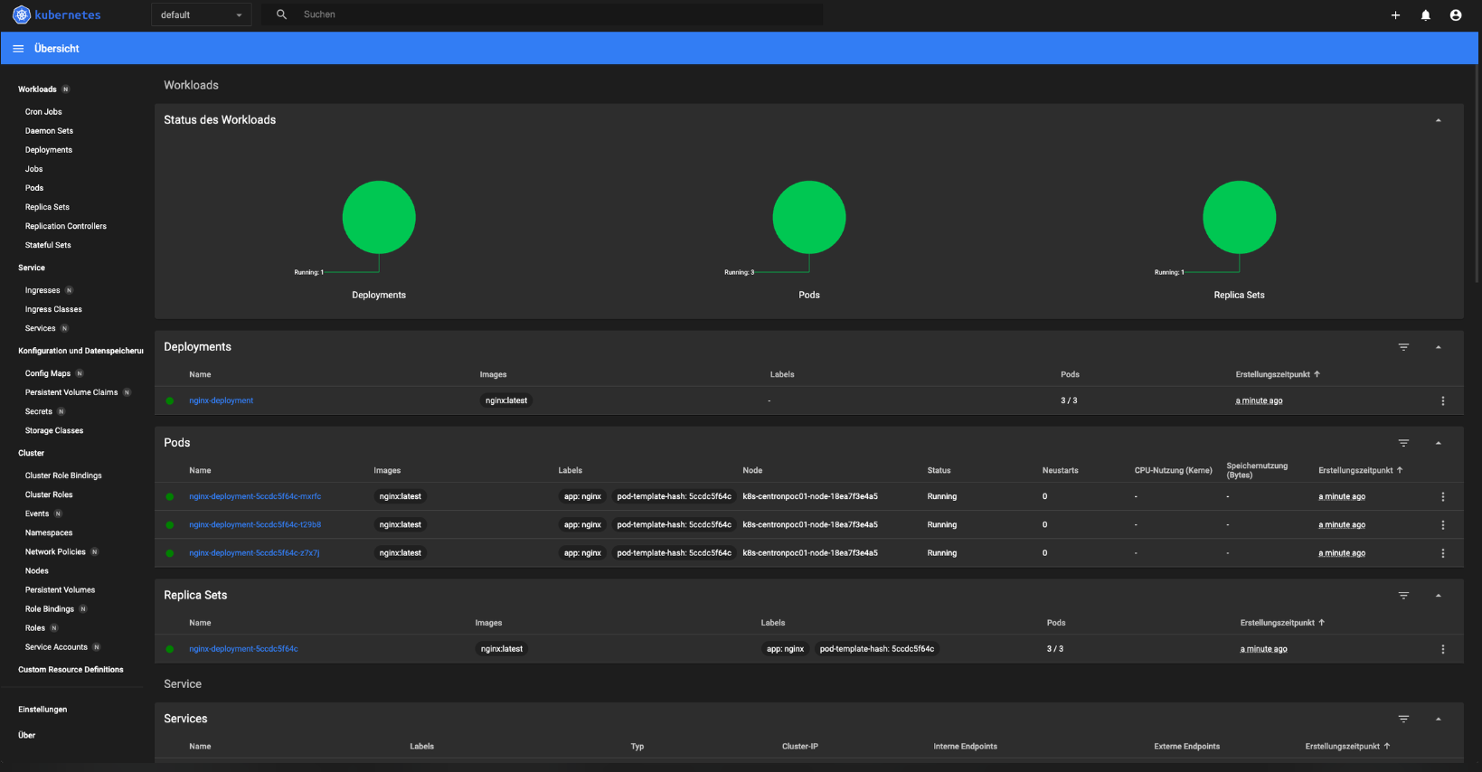Image resolution: width=1482 pixels, height=772 pixels.
Task: Open the notifications bell
Action: (1425, 15)
